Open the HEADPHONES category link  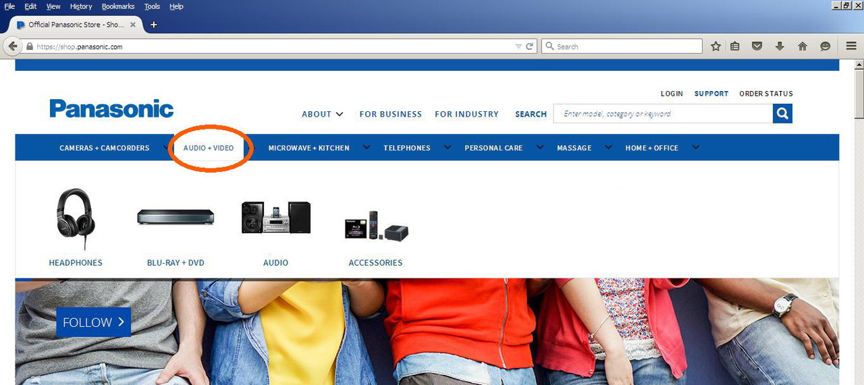(x=76, y=262)
